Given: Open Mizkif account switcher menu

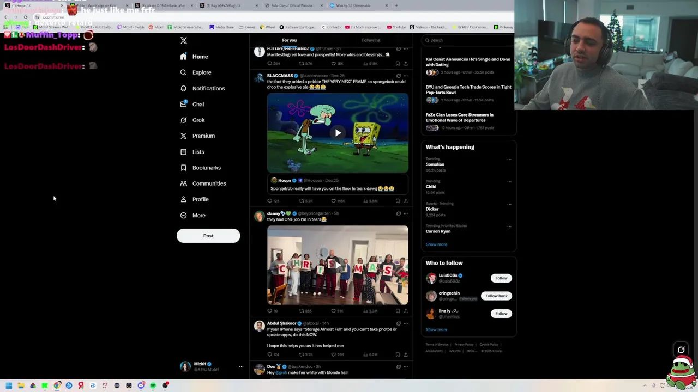Looking at the screenshot, I should tap(212, 367).
